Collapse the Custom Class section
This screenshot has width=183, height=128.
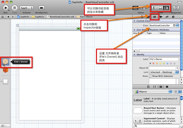click(134, 21)
